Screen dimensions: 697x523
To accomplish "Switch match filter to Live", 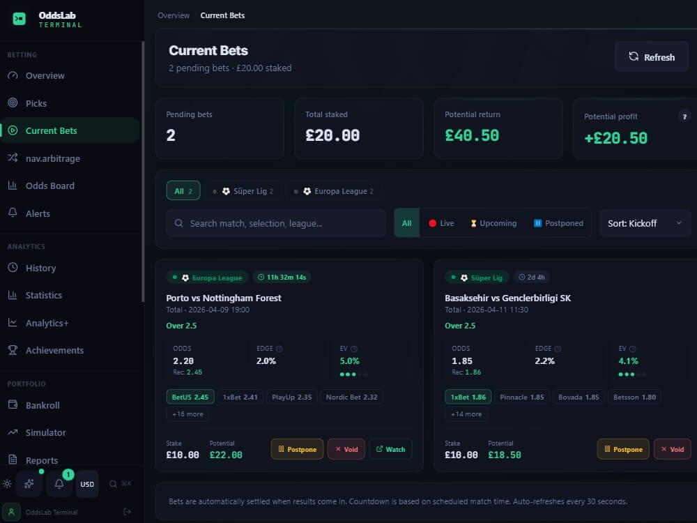I will 441,223.
